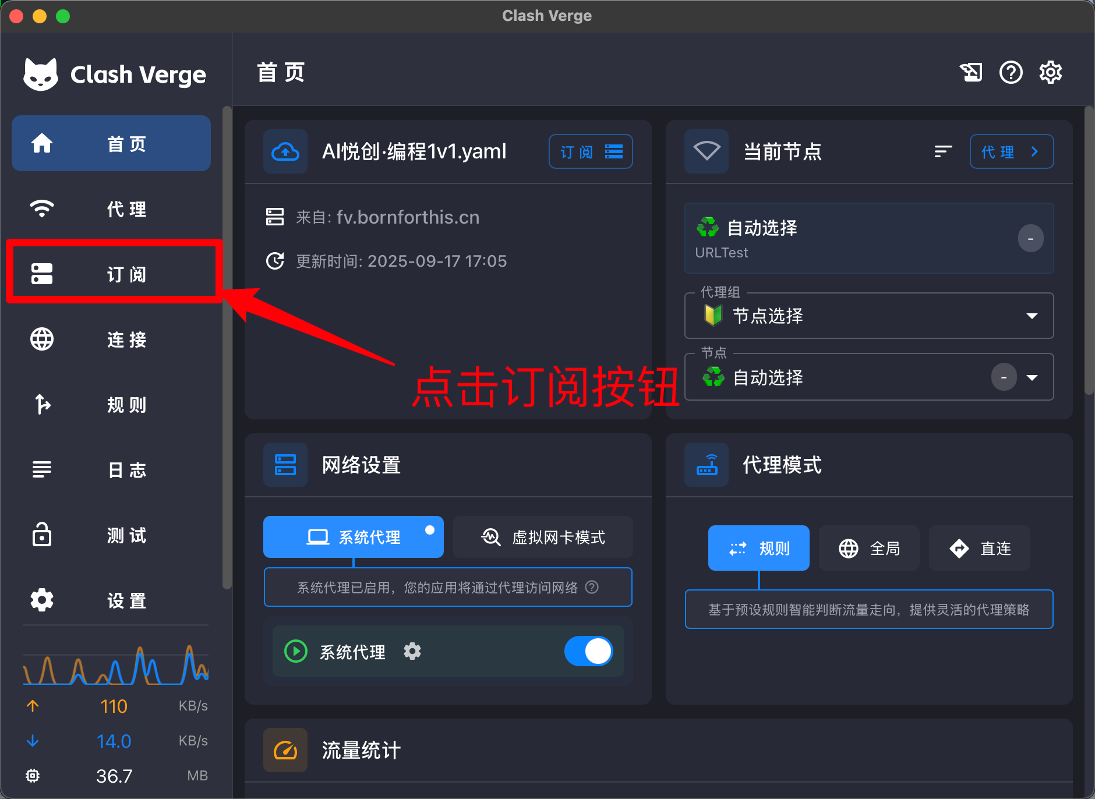The width and height of the screenshot is (1095, 799).
Task: Click the cloud upload profile icon
Action: click(x=285, y=151)
